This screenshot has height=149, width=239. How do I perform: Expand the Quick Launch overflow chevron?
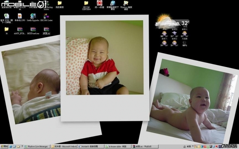click(22, 146)
